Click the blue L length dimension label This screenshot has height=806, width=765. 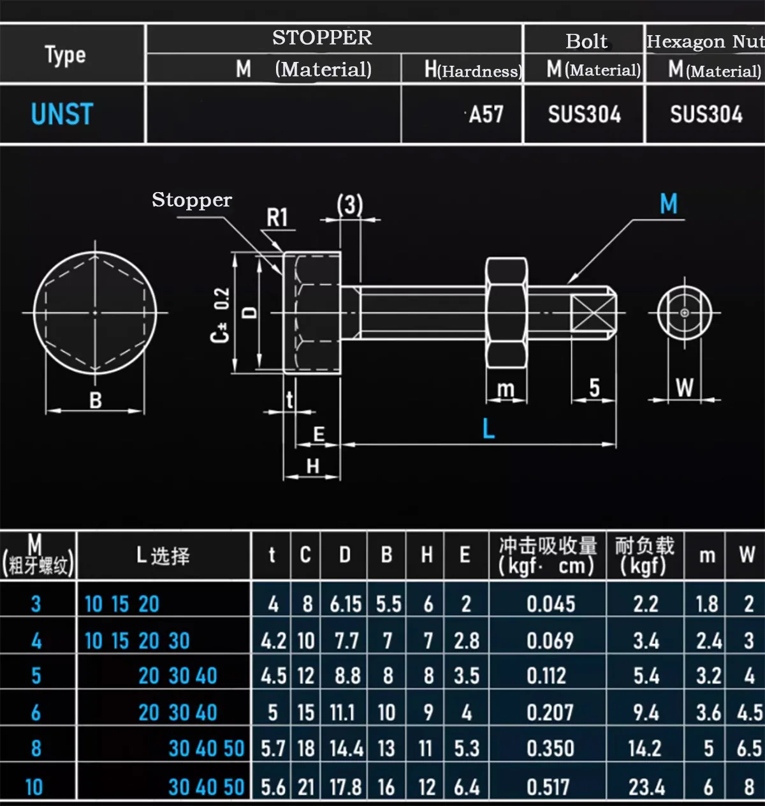pyautogui.click(x=488, y=428)
